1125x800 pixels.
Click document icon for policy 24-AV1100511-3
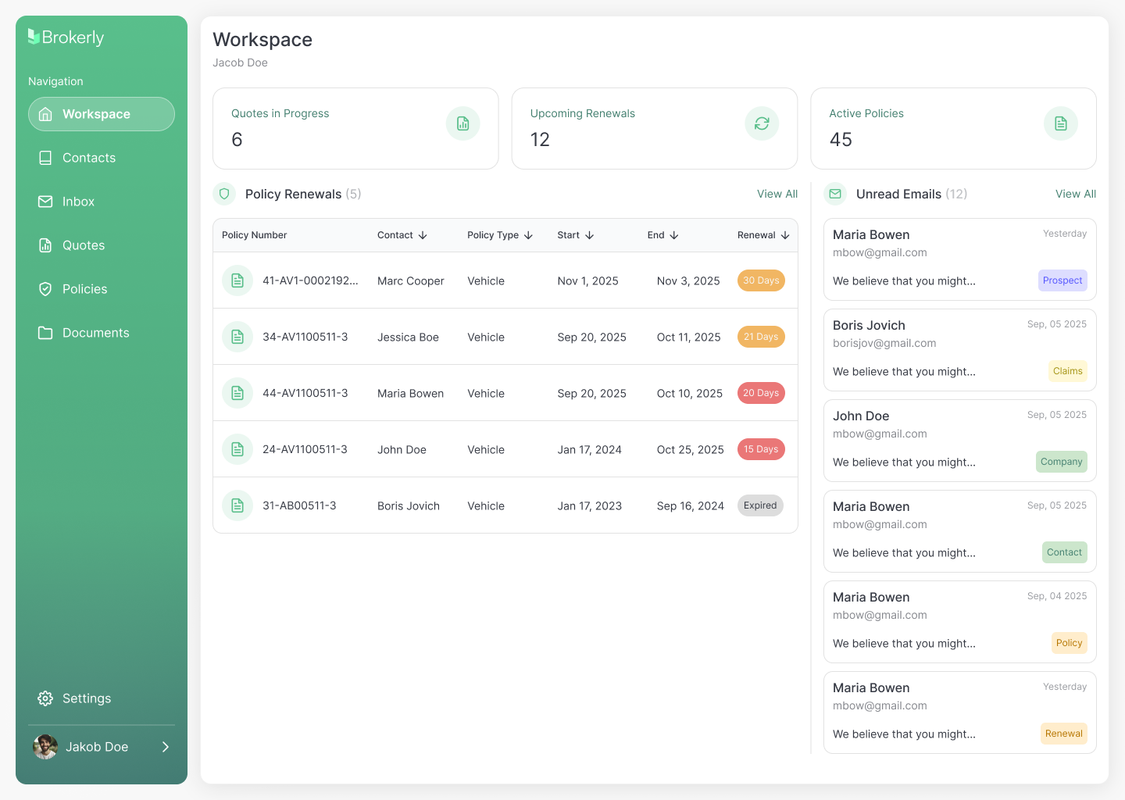237,449
